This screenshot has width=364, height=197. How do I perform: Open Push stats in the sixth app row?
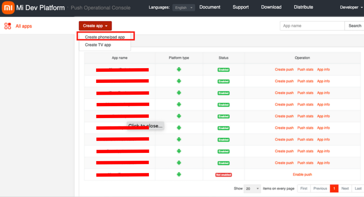tap(305, 128)
